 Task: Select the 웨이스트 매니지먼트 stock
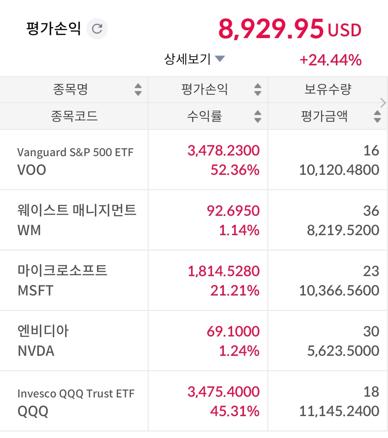[x=77, y=210]
